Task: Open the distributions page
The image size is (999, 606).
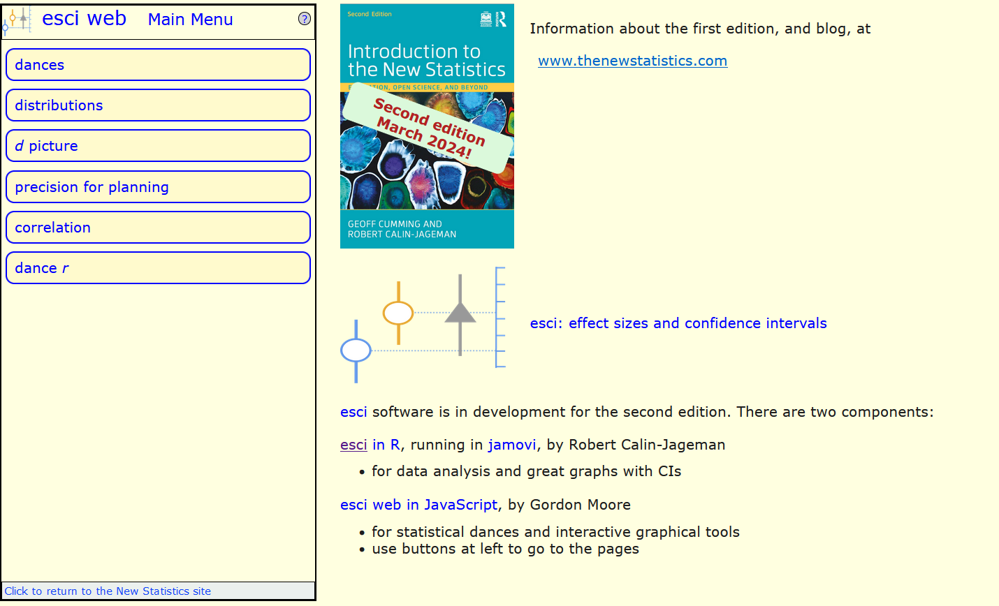Action: [158, 105]
